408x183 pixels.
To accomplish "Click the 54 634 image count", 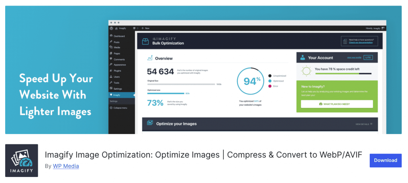I will pyautogui.click(x=160, y=72).
